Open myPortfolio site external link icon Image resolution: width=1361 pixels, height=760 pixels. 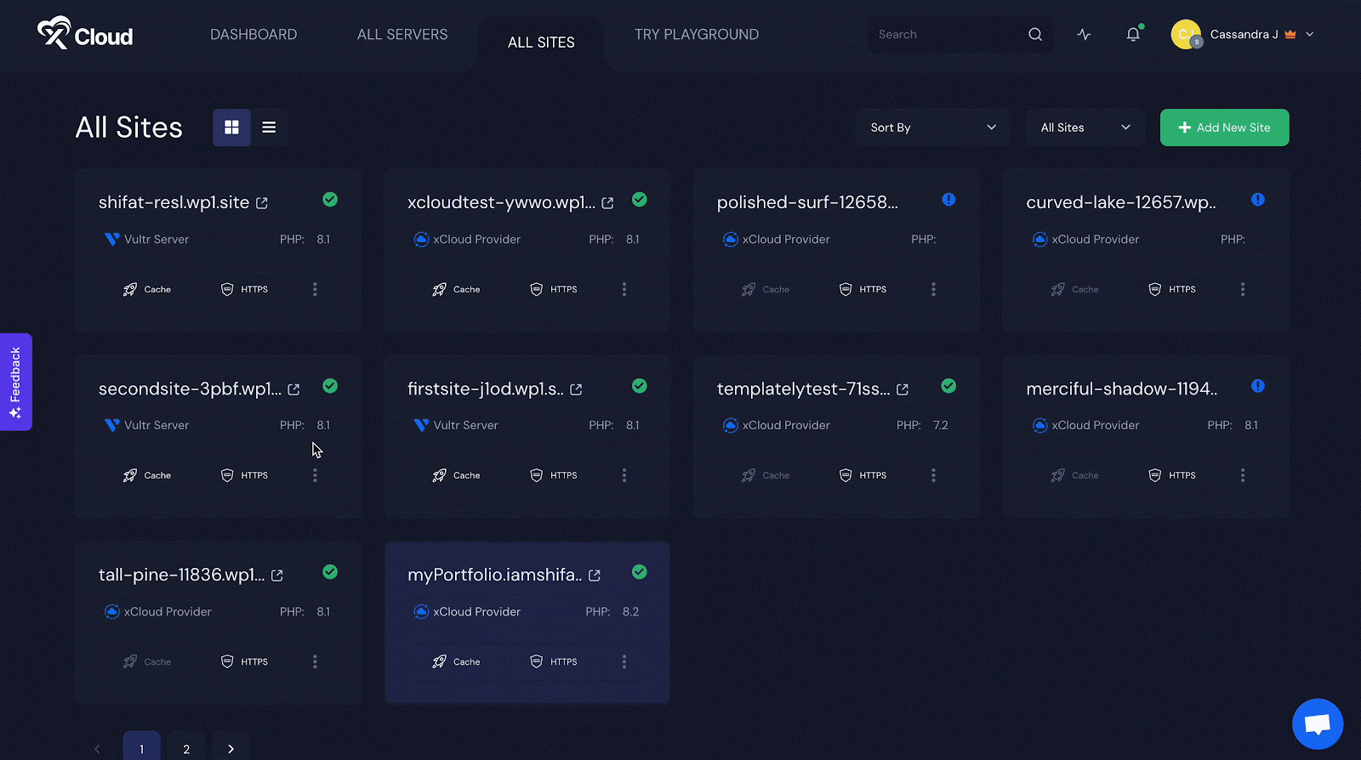point(595,576)
